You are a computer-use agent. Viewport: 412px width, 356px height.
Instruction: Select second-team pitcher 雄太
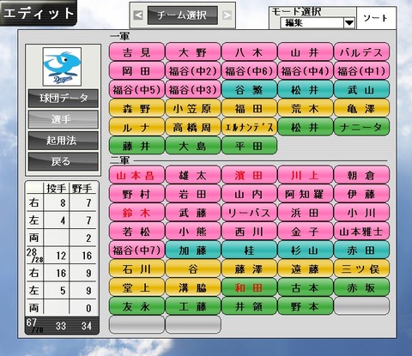pyautogui.click(x=193, y=175)
